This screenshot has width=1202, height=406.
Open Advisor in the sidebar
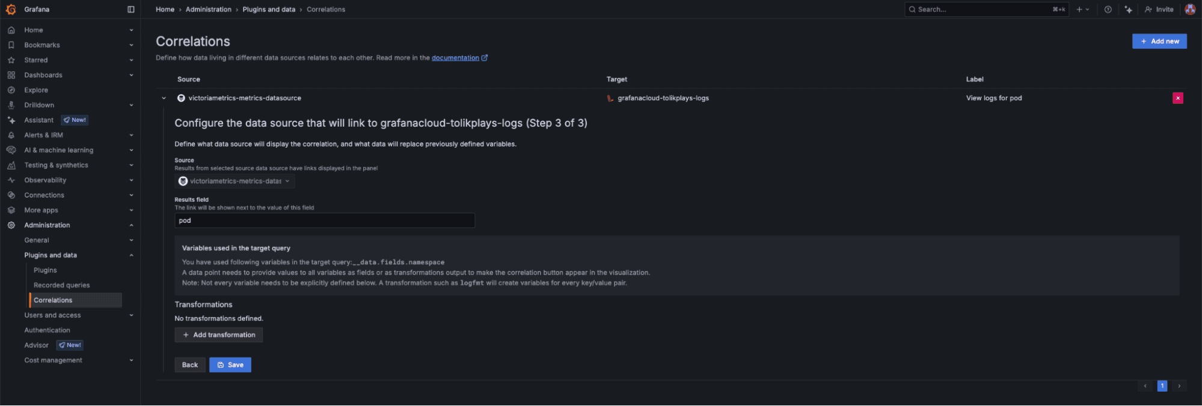(36, 345)
